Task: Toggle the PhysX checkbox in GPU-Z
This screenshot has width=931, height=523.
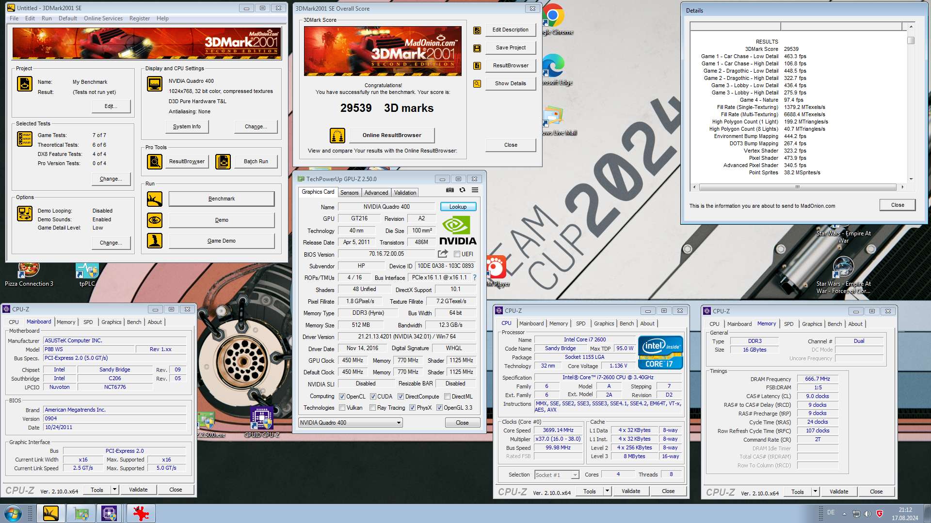Action: pyautogui.click(x=412, y=408)
